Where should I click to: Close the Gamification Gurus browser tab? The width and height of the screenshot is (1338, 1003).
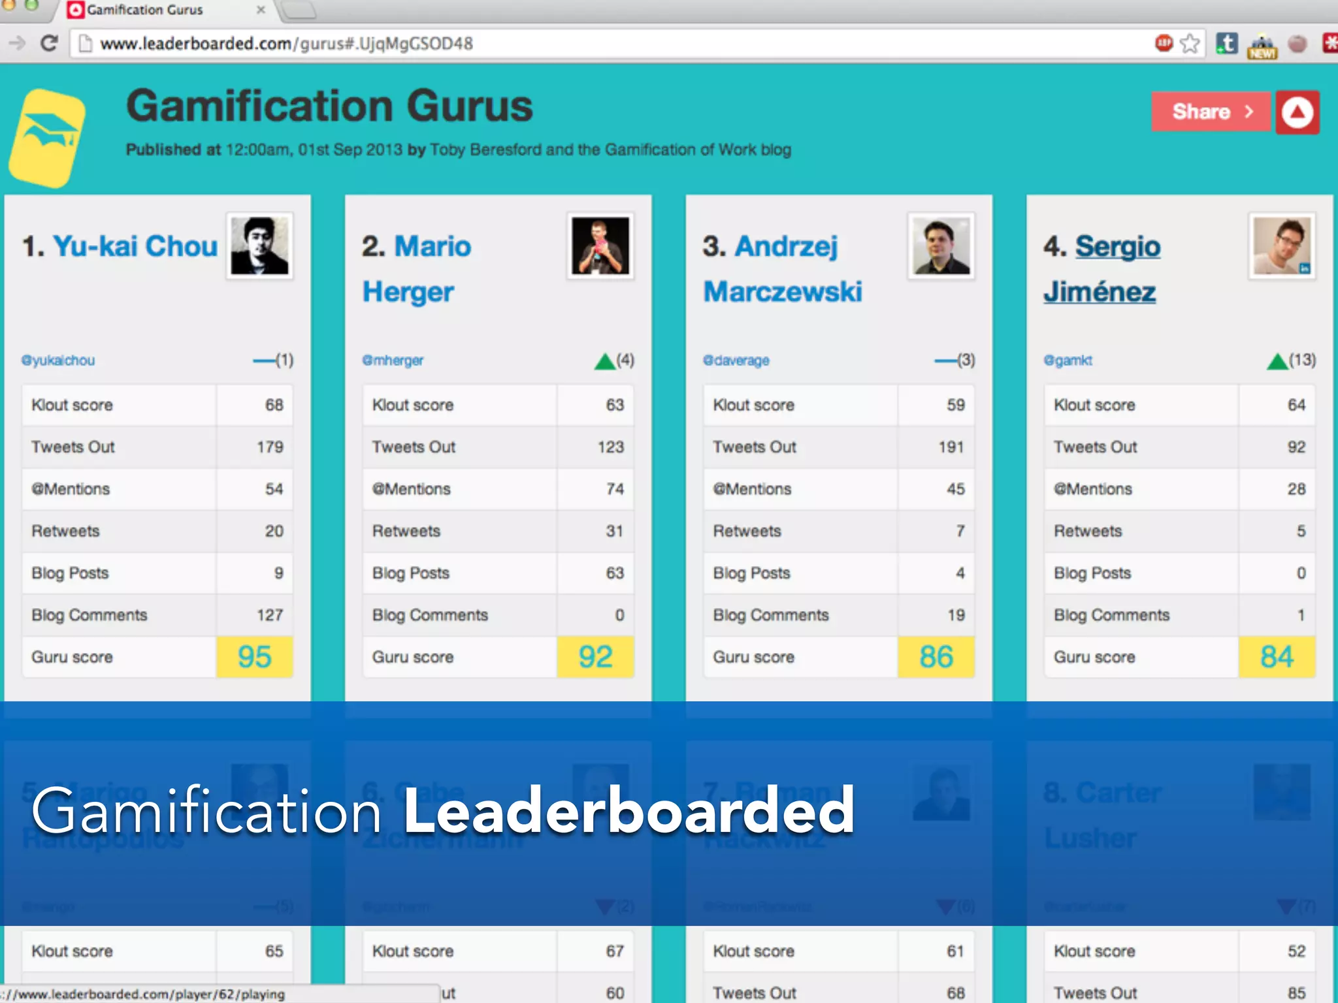261,10
